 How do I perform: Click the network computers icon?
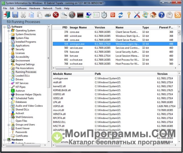88,15
